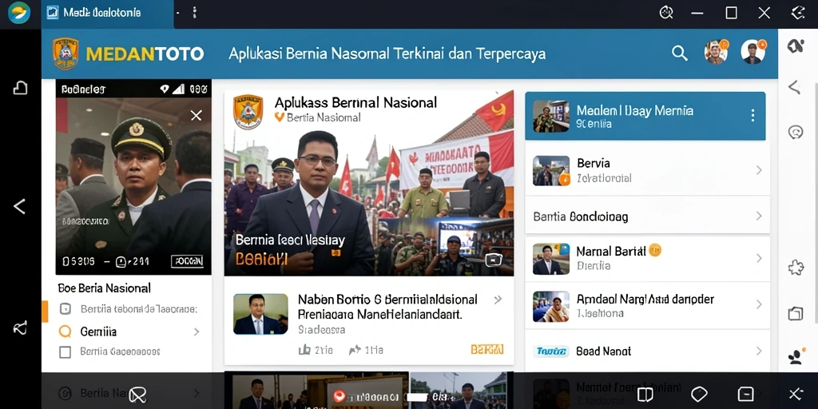Click the Aplukass Bernal Nasional shield logo
Screen dimensions: 818x409
tap(248, 112)
